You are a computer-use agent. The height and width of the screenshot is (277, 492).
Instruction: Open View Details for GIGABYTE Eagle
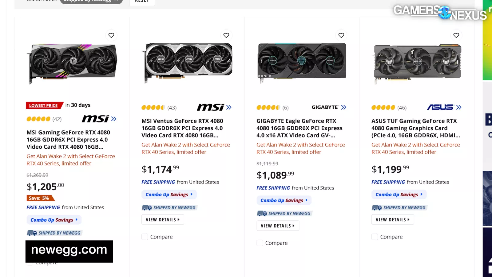pyautogui.click(x=278, y=226)
